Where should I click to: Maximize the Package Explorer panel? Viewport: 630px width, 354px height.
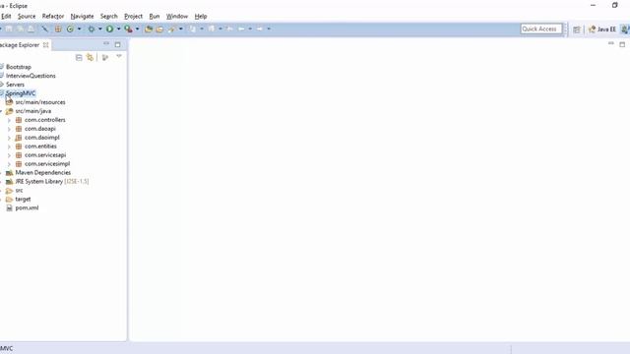click(x=117, y=44)
